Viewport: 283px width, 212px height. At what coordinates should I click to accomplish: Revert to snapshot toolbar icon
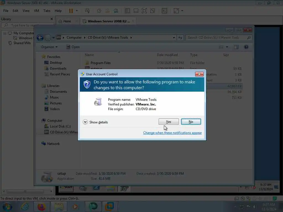pyautogui.click(x=108, y=11)
